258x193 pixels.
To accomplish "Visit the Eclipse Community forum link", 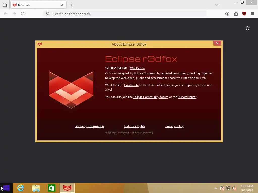I will point(151,97).
